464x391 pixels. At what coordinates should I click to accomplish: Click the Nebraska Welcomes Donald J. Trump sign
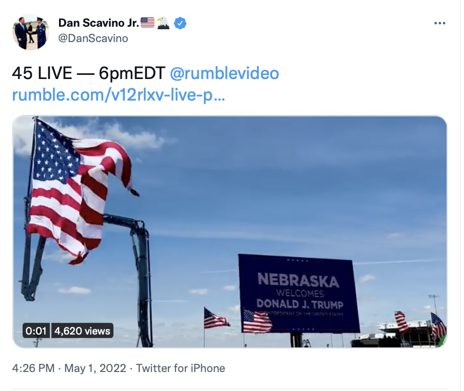click(299, 294)
